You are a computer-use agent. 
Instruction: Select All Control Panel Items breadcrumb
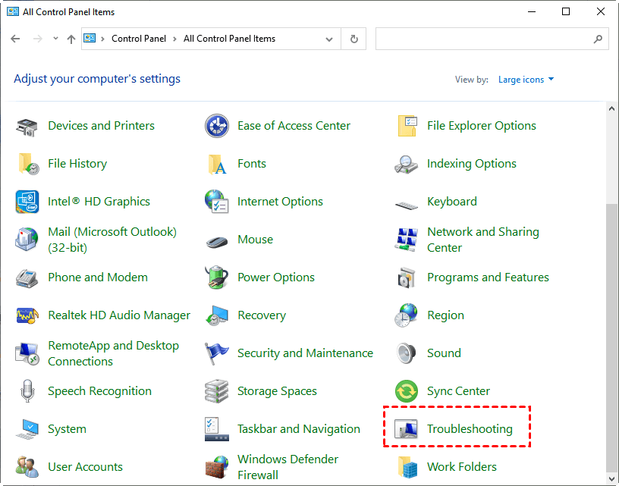pos(229,39)
